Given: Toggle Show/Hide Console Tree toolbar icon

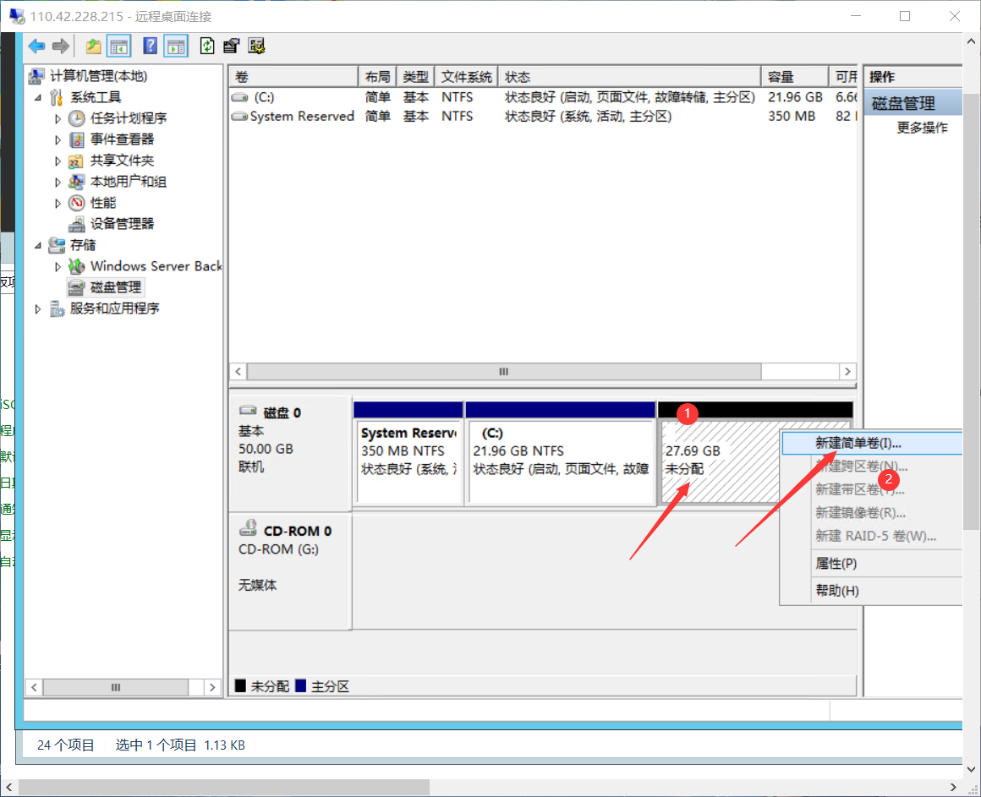Looking at the screenshot, I should [119, 46].
